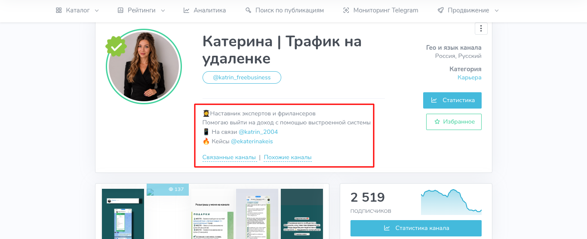
Task: Expand the Рейтинги dropdown chevron
Action: point(163,10)
